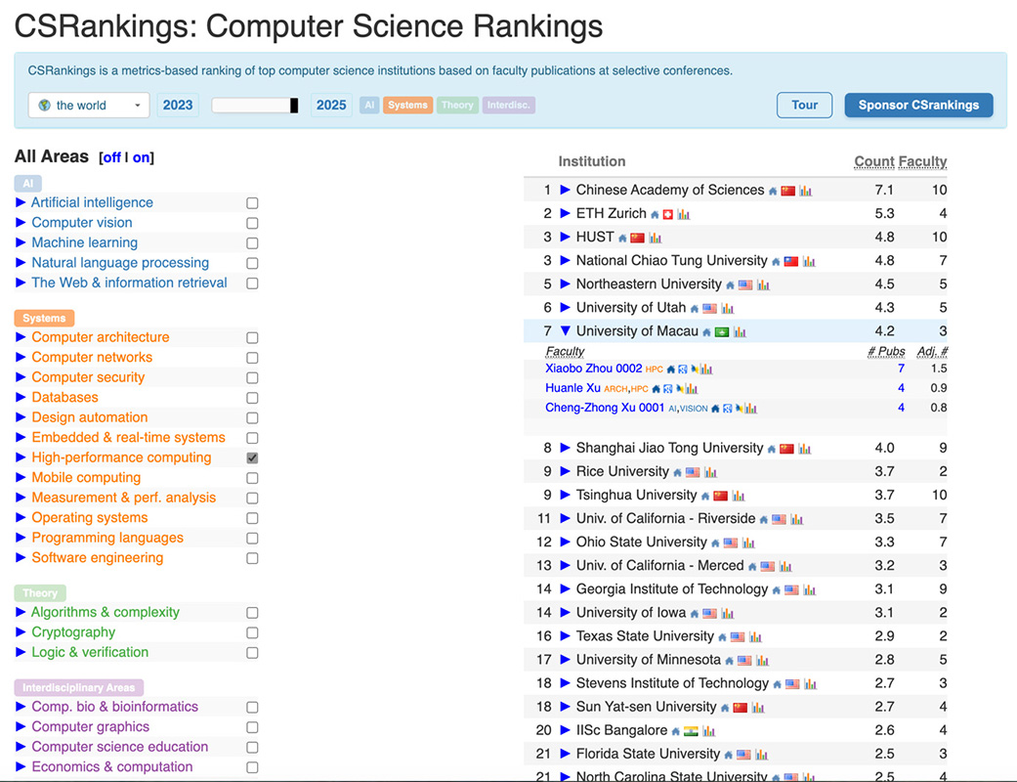
Task: Uncheck the High-performance computing checkbox
Action: (252, 457)
